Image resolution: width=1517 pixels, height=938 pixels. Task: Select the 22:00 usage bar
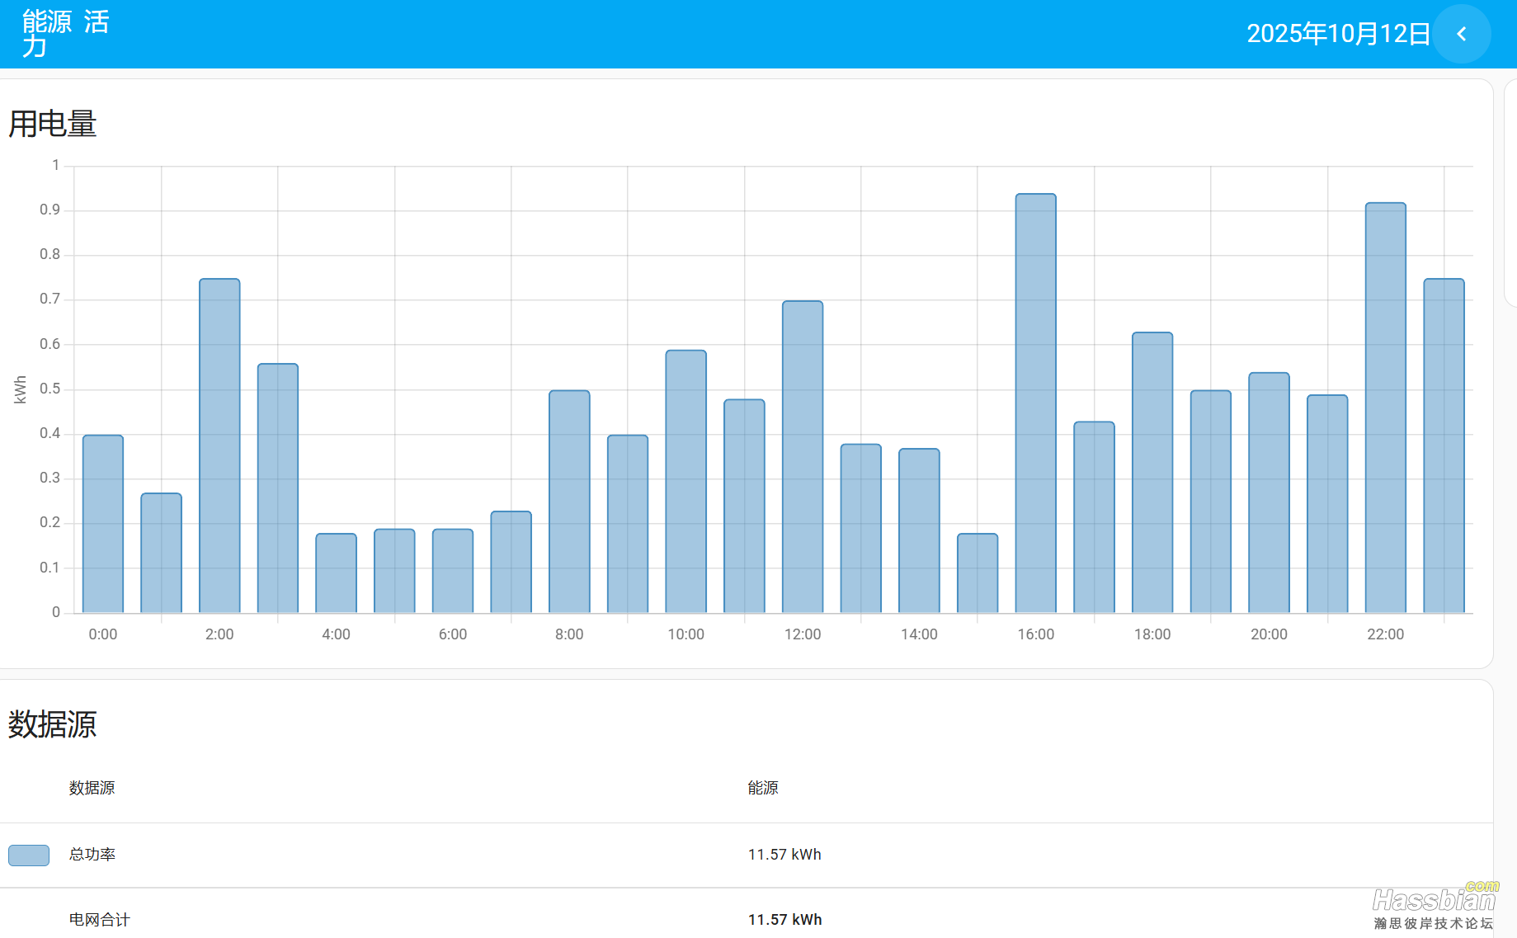[1385, 408]
